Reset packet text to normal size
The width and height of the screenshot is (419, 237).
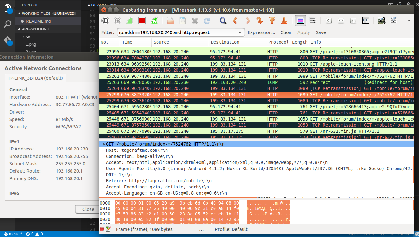[x=353, y=21]
